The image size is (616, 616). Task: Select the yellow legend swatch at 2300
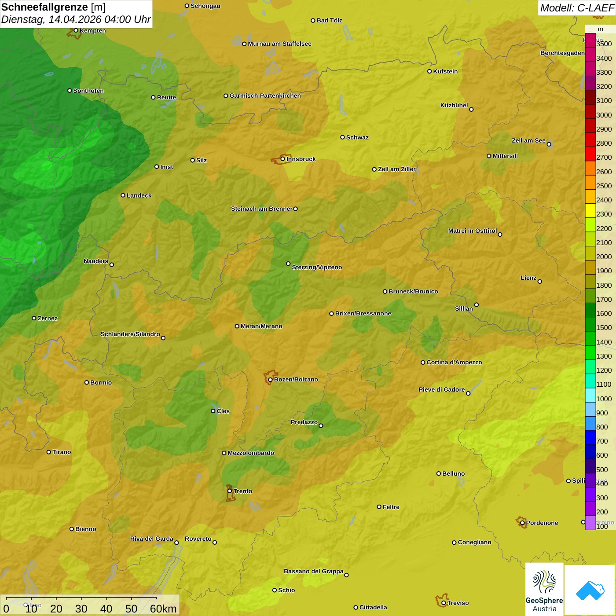[x=590, y=211]
